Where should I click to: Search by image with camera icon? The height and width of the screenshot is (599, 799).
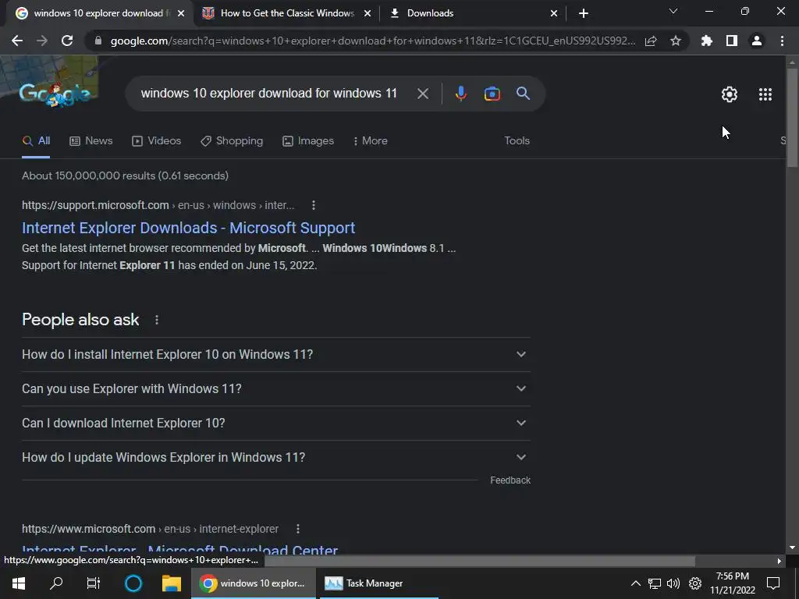[492, 94]
